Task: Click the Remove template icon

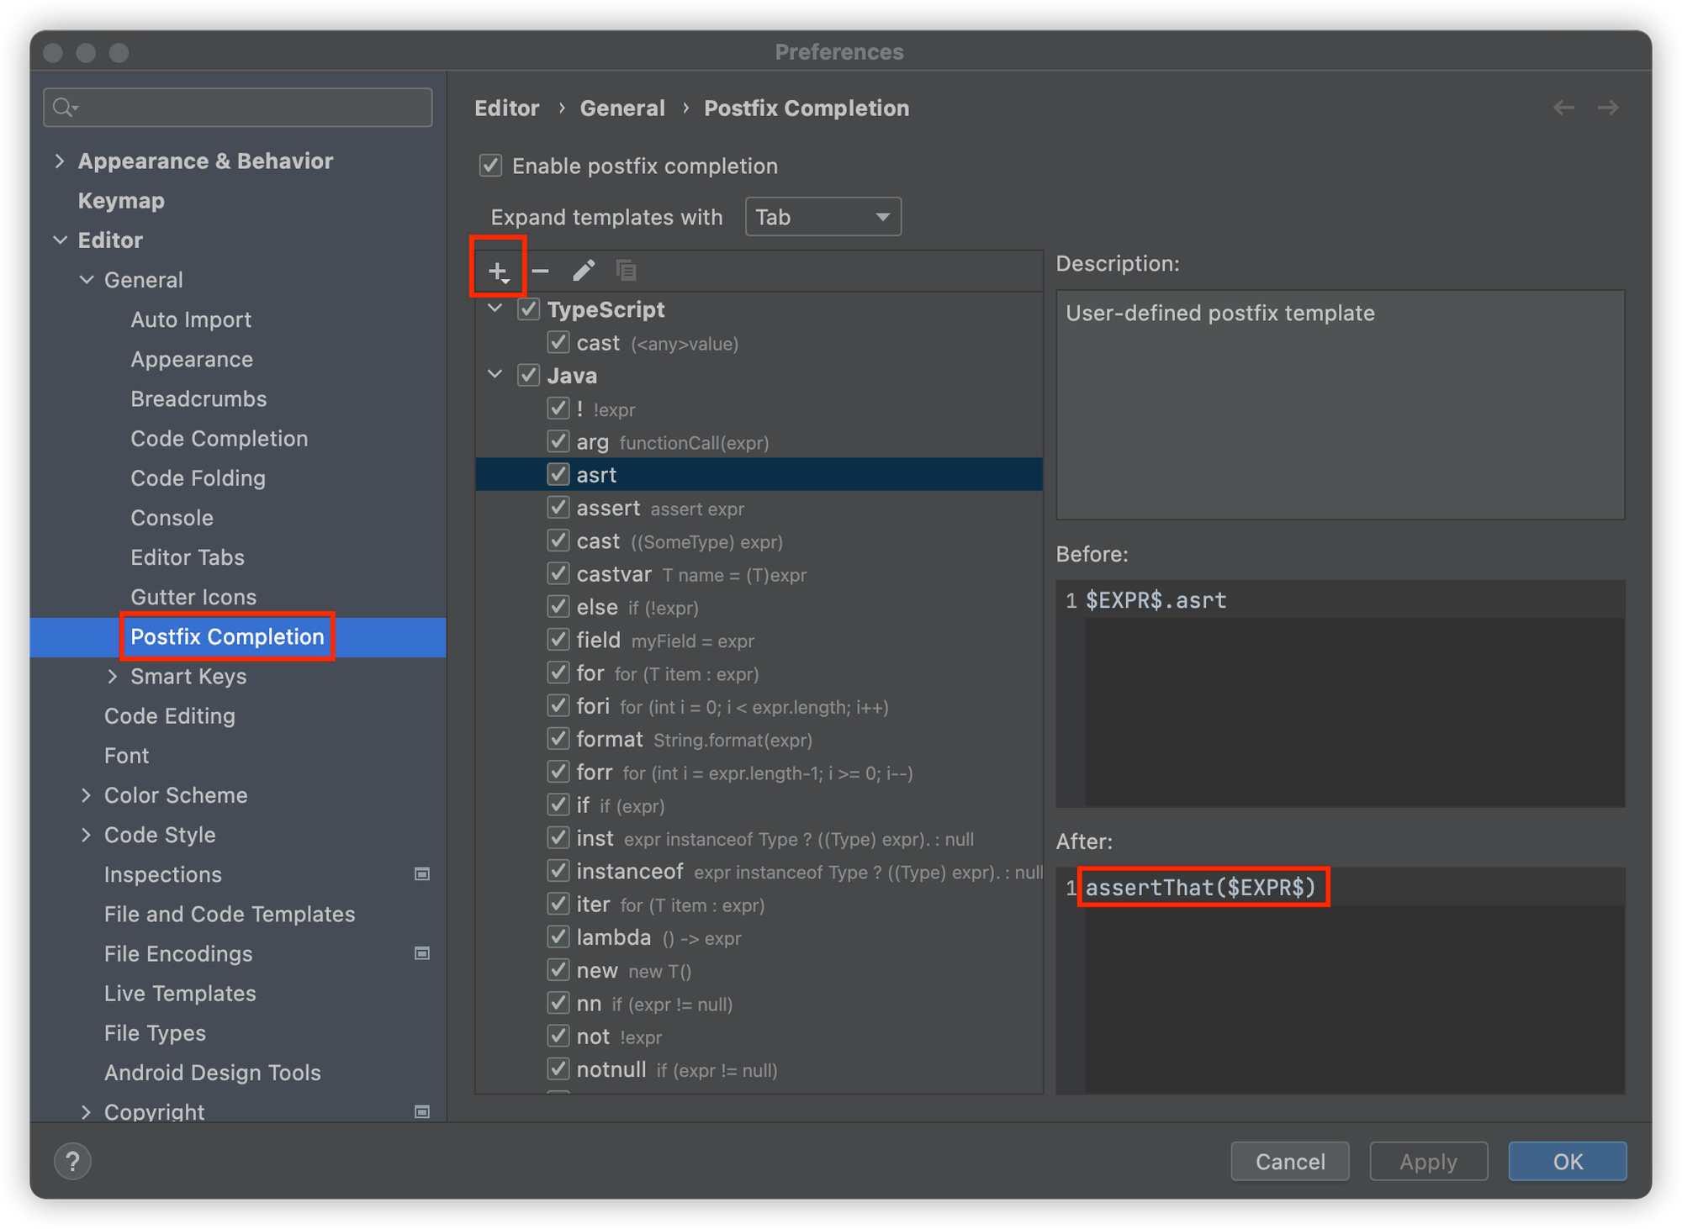Action: pos(539,270)
